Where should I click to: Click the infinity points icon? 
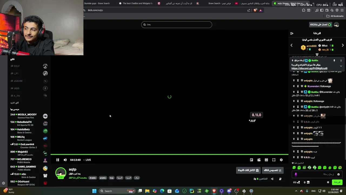point(295,182)
